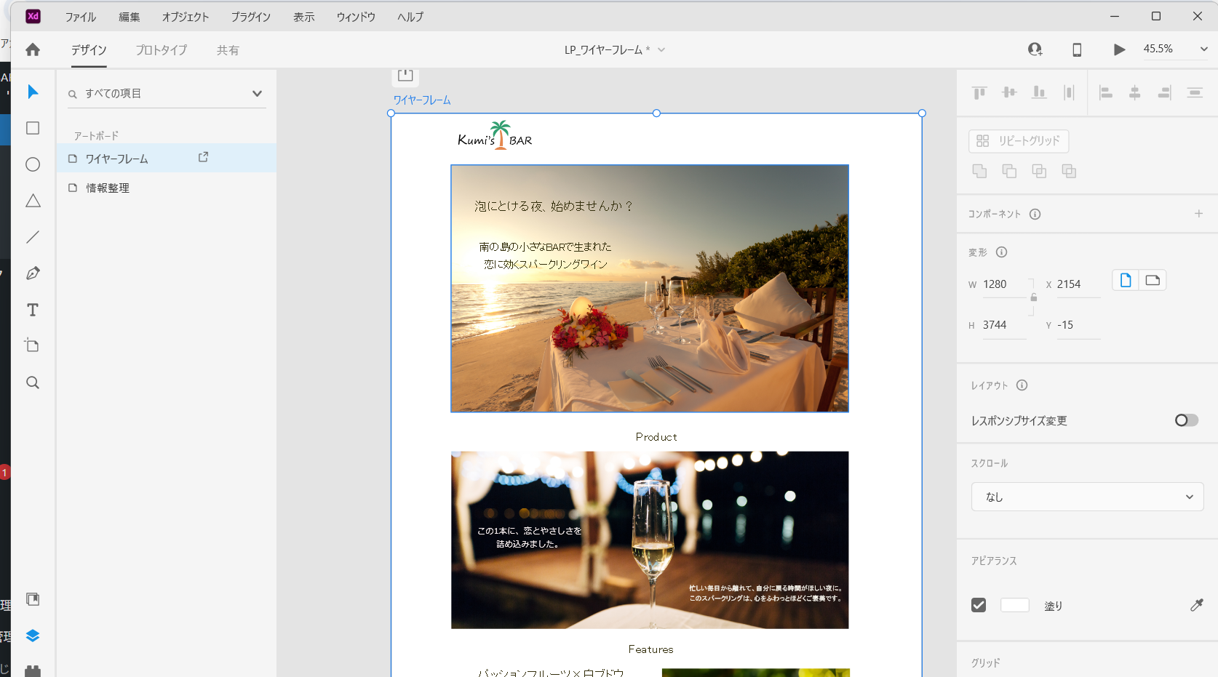Open the プラグイン menu
Image resolution: width=1218 pixels, height=677 pixels.
coord(250,17)
